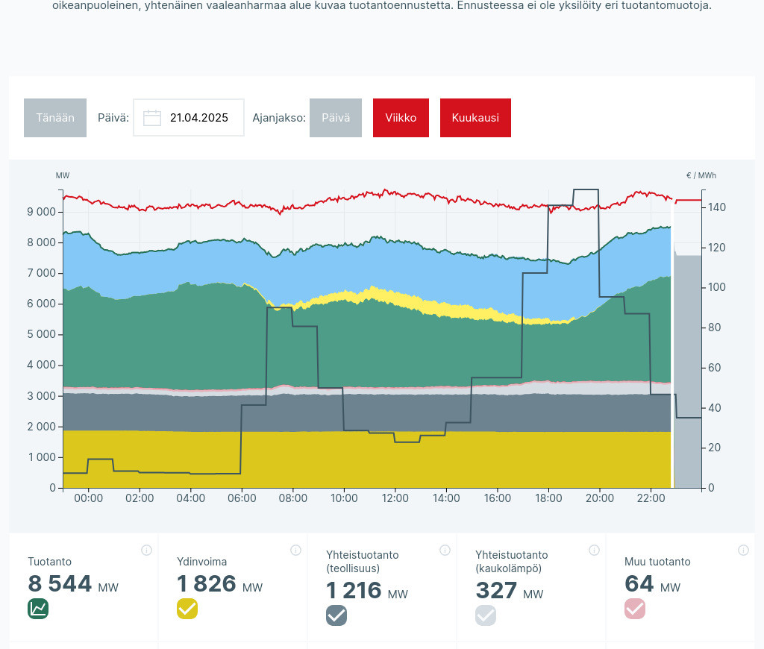This screenshot has height=649, width=764.
Task: Toggle the green Tuotanto line chart icon
Action: 38,609
